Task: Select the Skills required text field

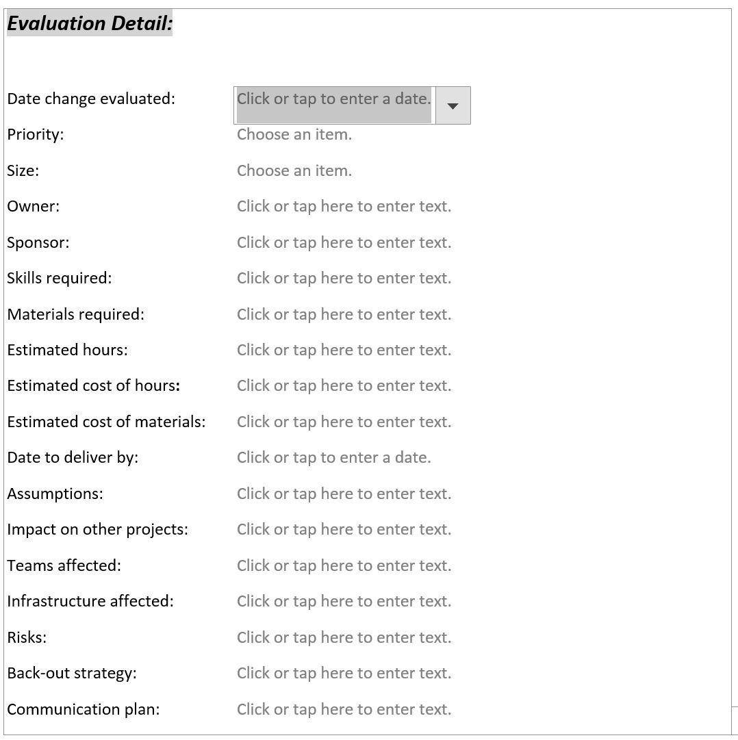Action: 344,279
